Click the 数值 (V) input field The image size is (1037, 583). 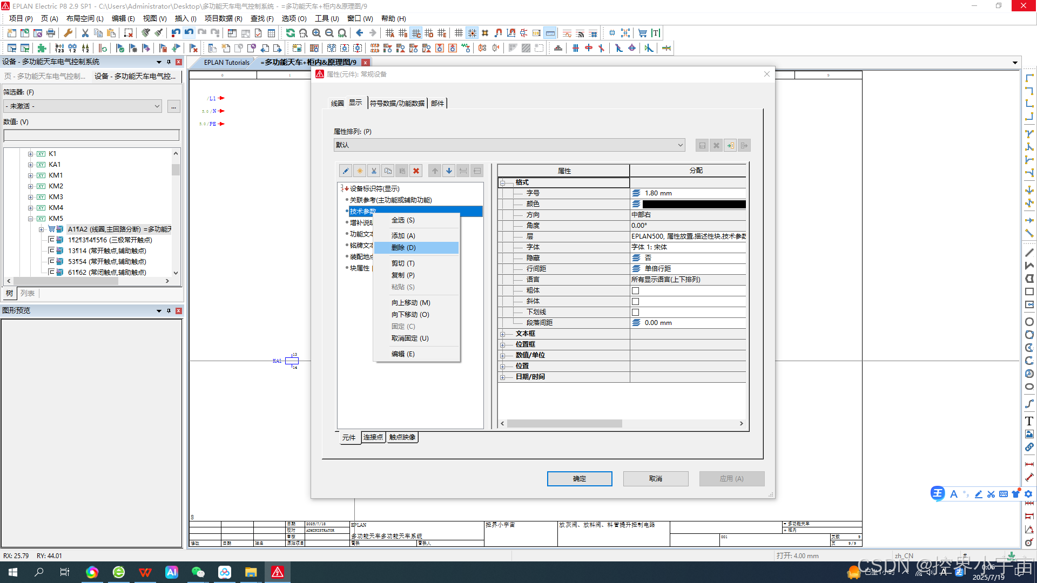91,135
